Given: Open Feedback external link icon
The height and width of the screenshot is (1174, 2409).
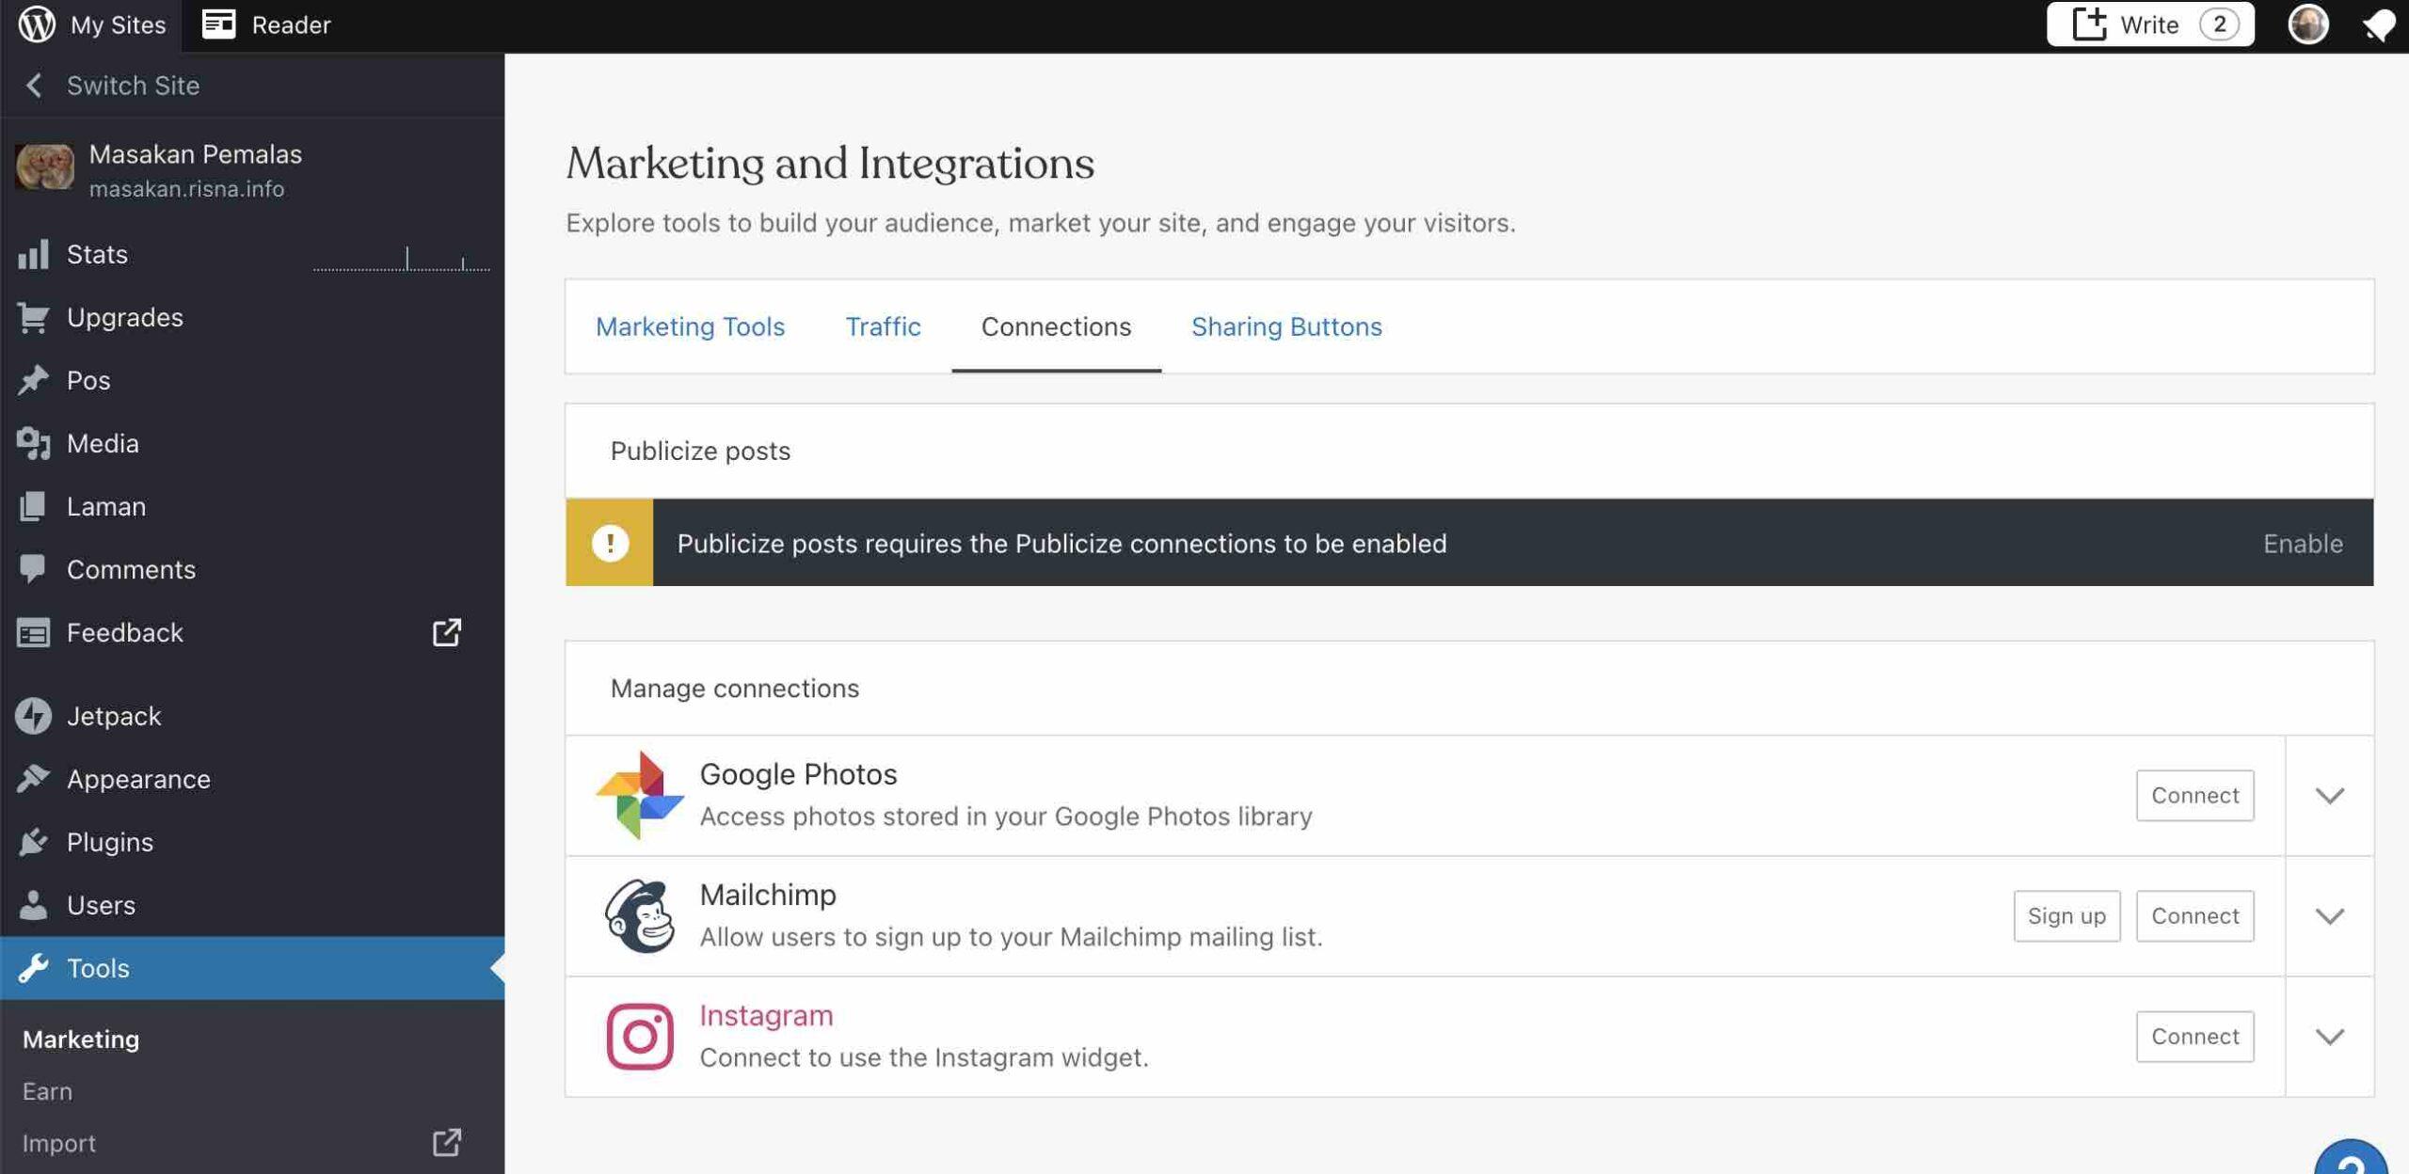Looking at the screenshot, I should [x=447, y=632].
